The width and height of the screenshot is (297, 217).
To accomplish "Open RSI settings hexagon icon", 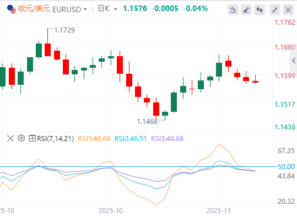I will pos(21,138).
